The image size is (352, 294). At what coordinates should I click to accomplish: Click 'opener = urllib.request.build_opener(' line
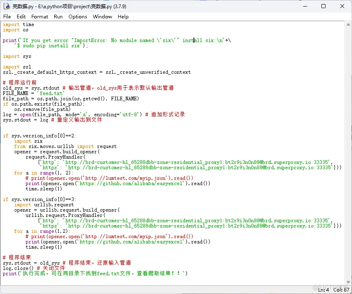tap(67, 210)
